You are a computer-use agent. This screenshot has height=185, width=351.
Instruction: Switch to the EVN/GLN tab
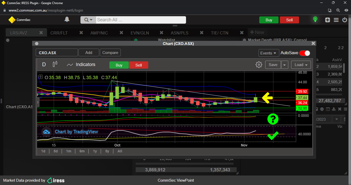(140, 33)
